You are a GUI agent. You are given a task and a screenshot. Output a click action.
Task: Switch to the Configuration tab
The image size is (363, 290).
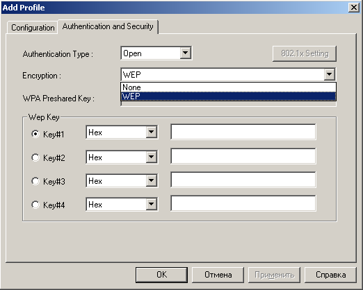33,28
